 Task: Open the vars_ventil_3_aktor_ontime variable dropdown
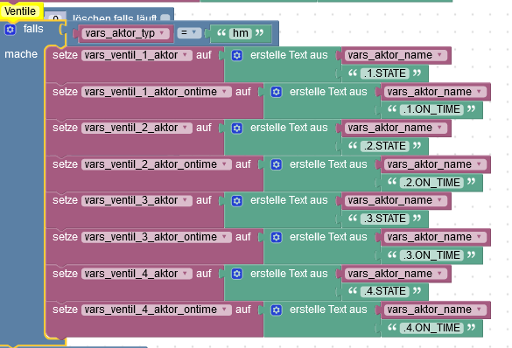tap(157, 237)
